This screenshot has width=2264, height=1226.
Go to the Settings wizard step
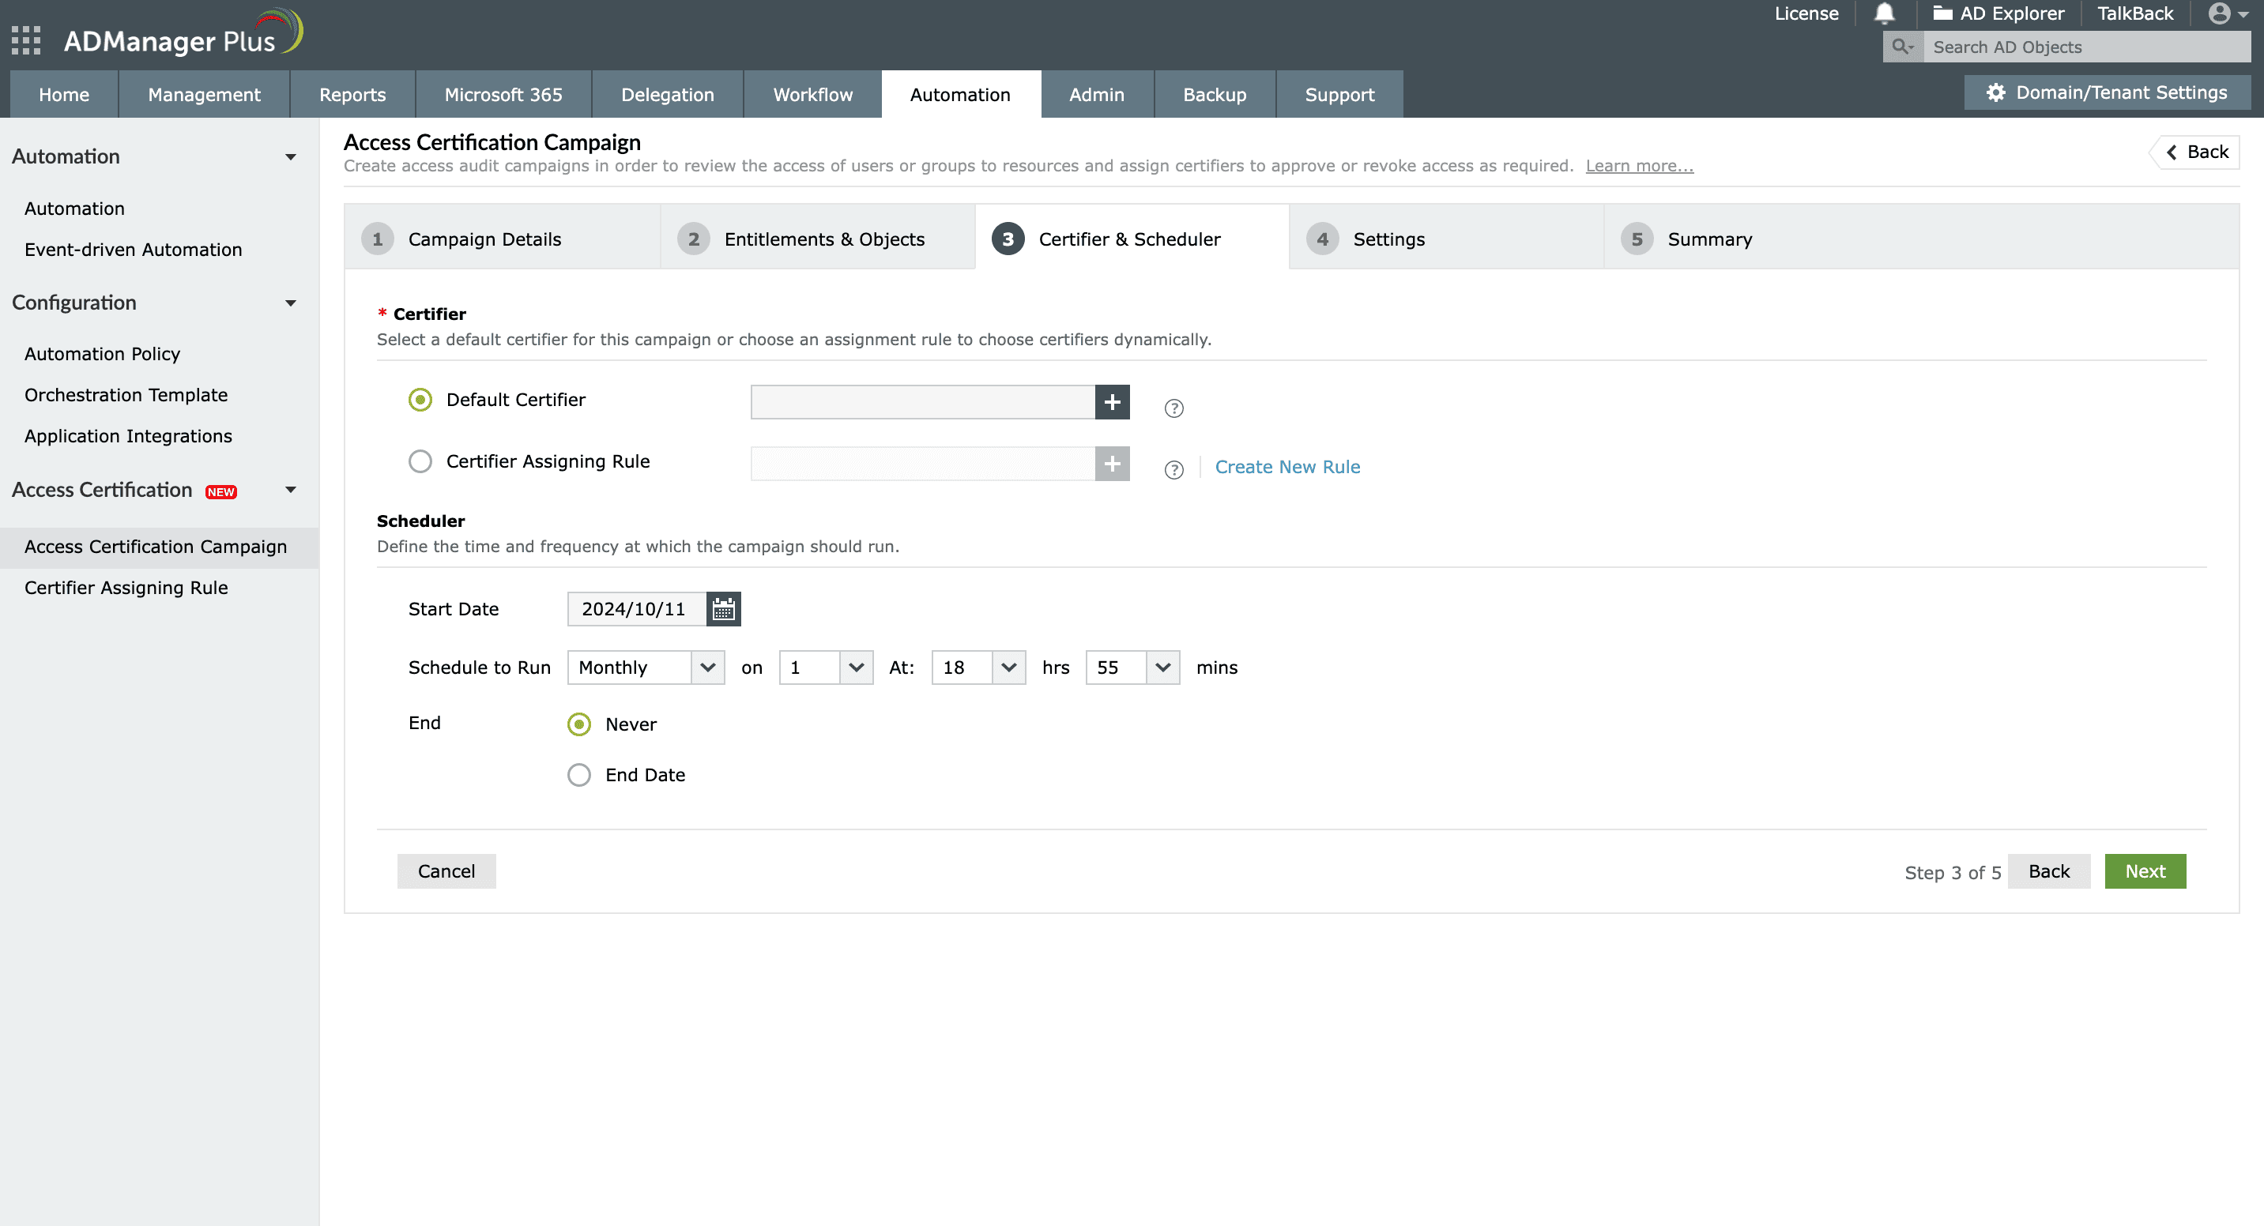click(x=1388, y=239)
